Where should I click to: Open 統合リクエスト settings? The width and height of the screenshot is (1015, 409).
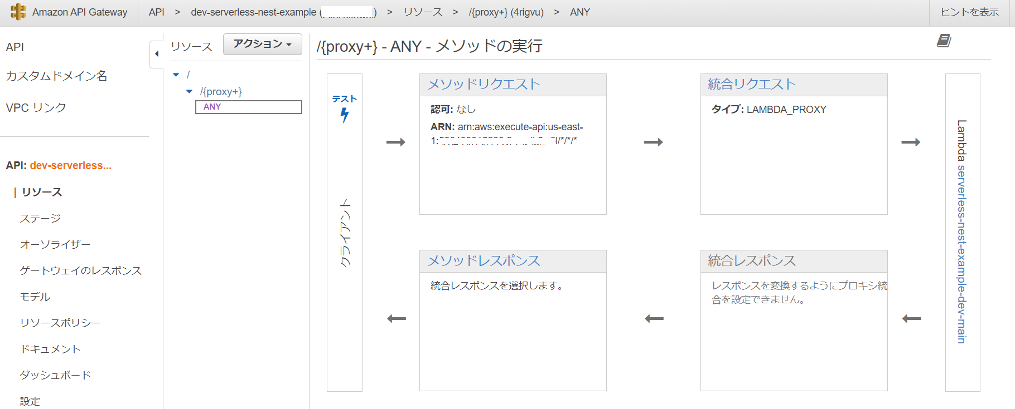[x=752, y=84]
